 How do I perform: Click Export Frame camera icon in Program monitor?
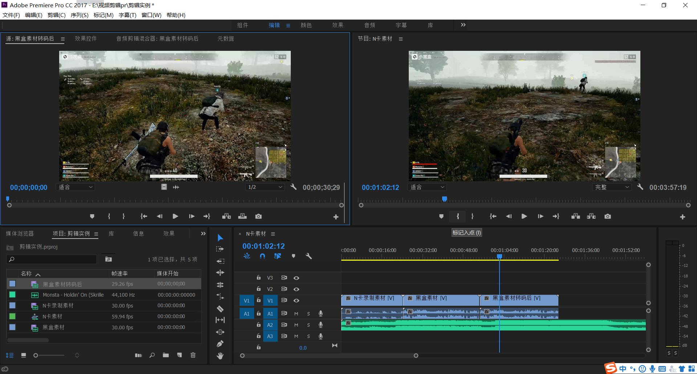tap(607, 216)
